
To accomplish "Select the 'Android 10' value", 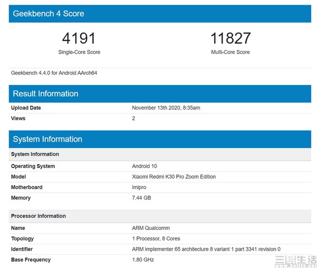I will (144, 166).
